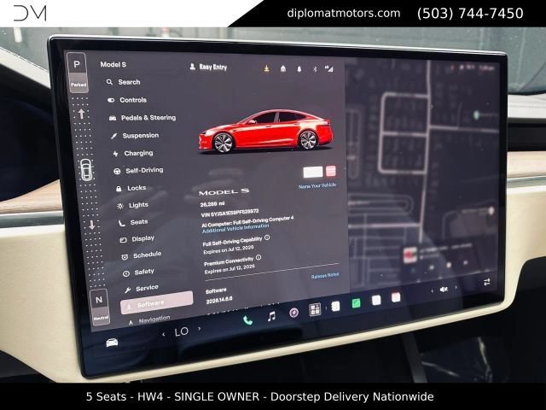Tap info icon beside Premium Connectivity
Screen dimensions: 546x410
pos(258,258)
